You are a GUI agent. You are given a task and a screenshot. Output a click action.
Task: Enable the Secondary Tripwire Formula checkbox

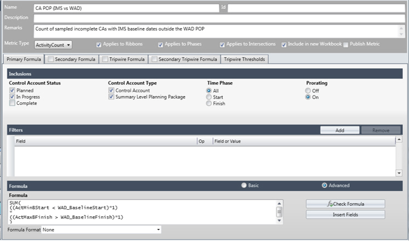coord(154,59)
